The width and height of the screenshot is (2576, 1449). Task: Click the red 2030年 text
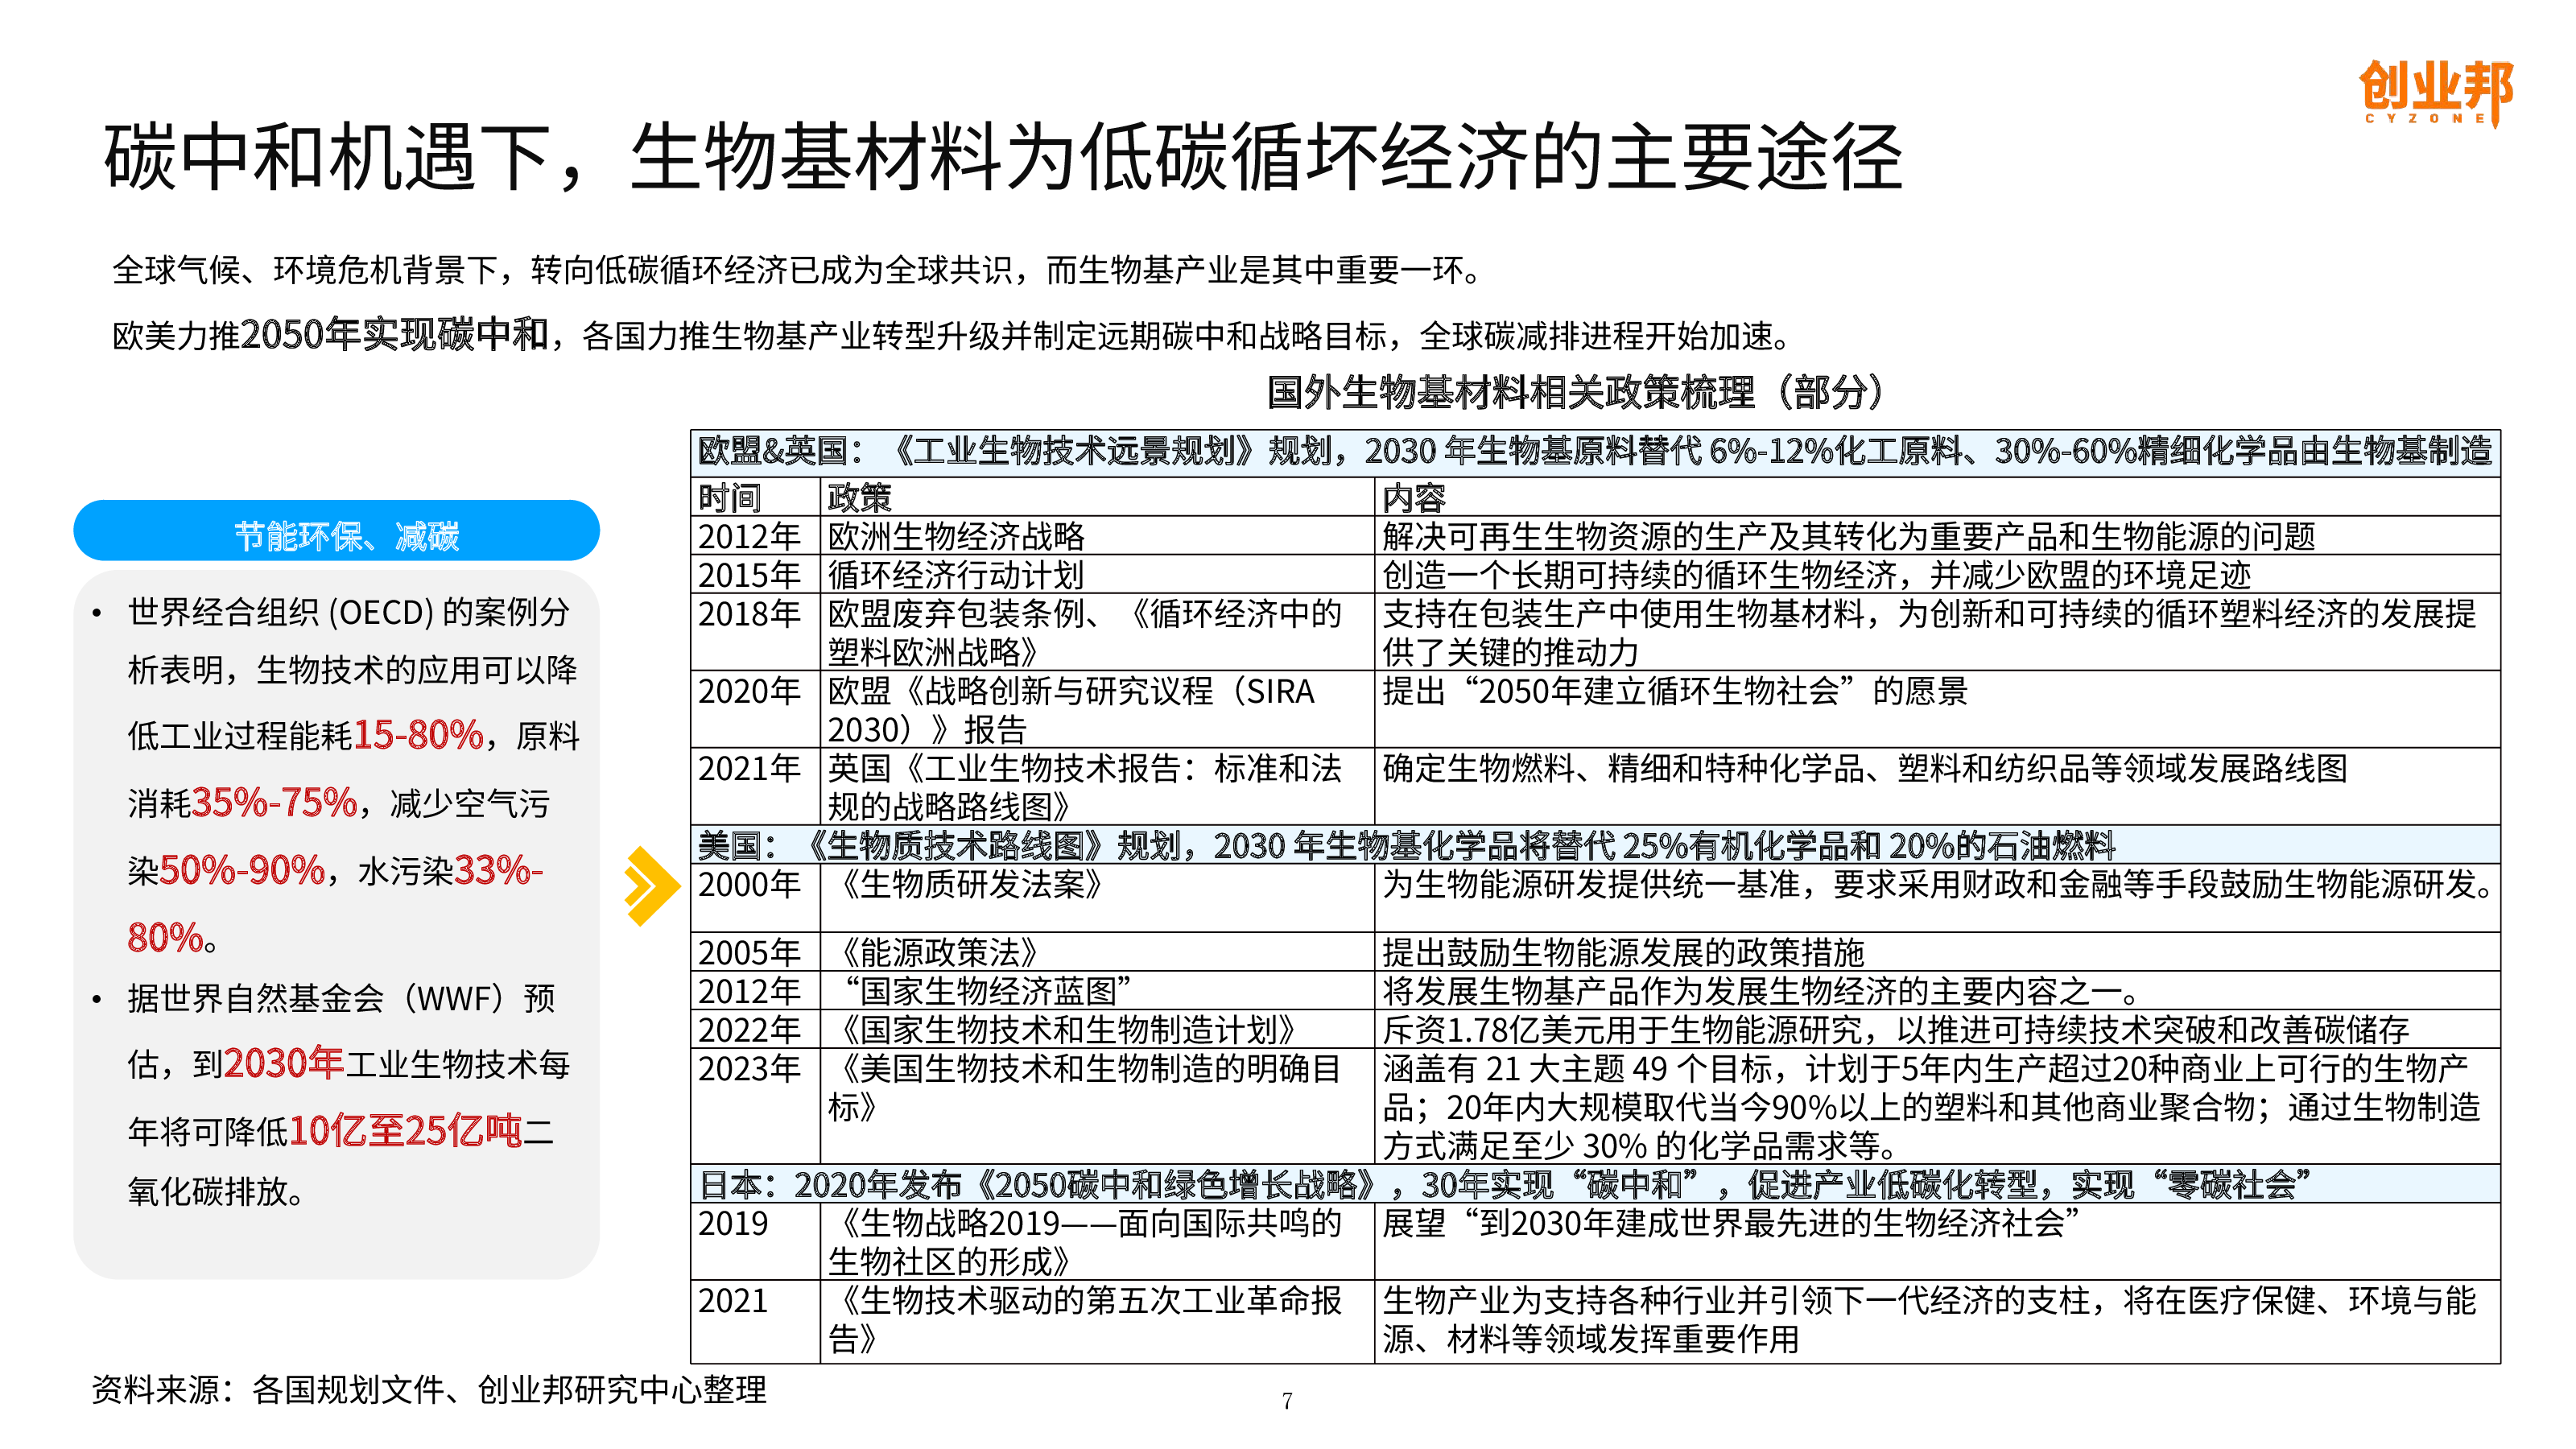(284, 1063)
